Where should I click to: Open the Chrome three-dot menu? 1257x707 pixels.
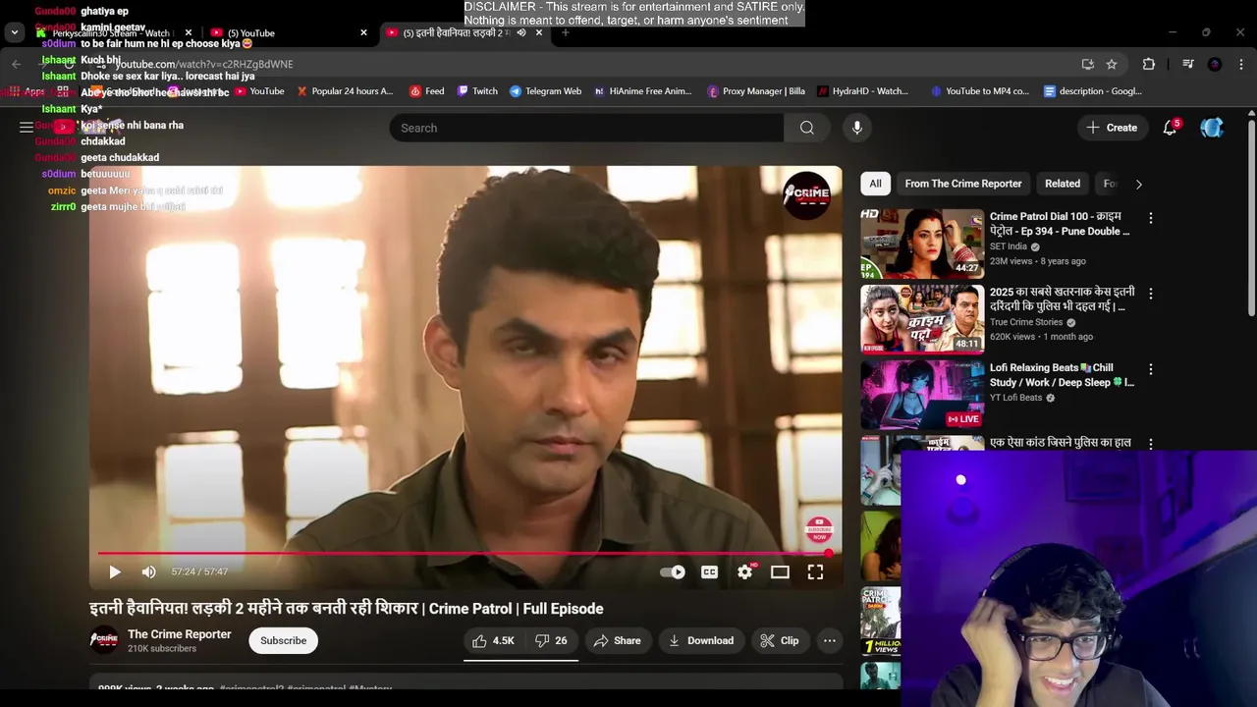pos(1240,64)
